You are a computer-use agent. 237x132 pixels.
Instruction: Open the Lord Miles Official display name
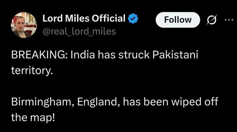84,19
